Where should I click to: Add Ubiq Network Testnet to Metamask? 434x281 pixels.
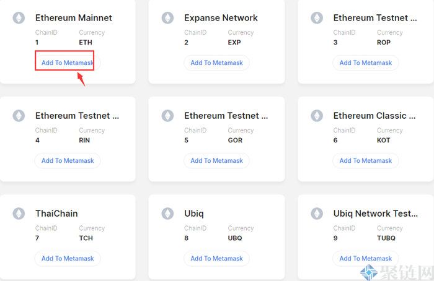tap(366, 258)
